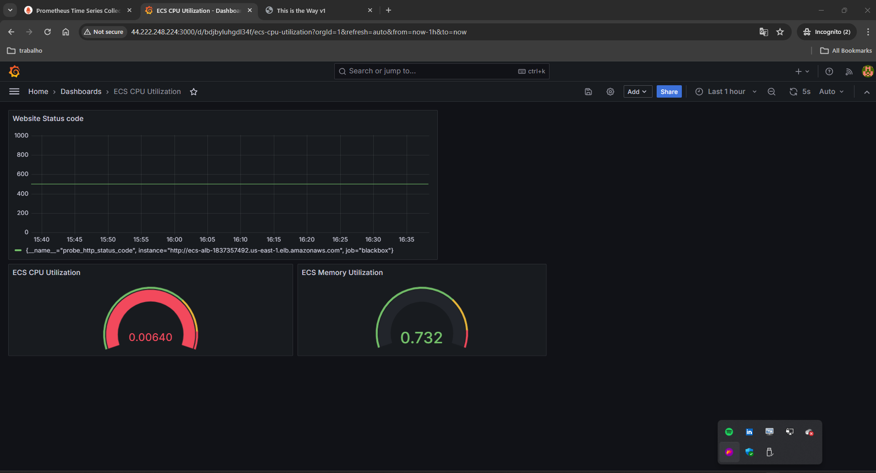
Task: Open the purple flame tray icon
Action: (x=729, y=452)
